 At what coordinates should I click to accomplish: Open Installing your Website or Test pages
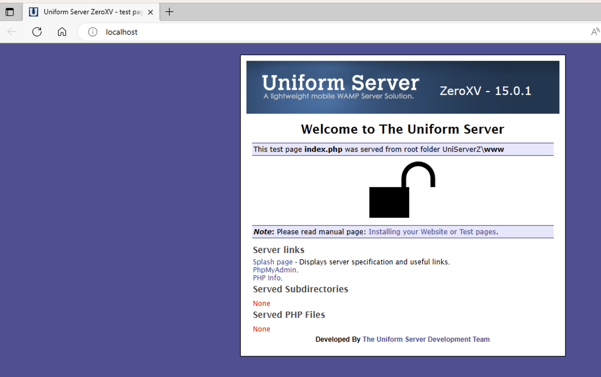pyautogui.click(x=432, y=232)
